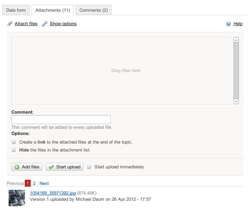Click the wrench icon beside Show options

point(44,24)
